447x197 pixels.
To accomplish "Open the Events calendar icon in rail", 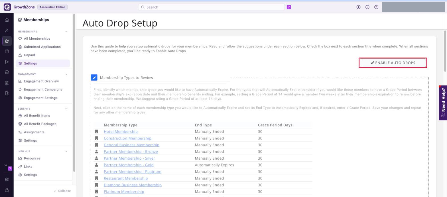I will (x=7, y=51).
